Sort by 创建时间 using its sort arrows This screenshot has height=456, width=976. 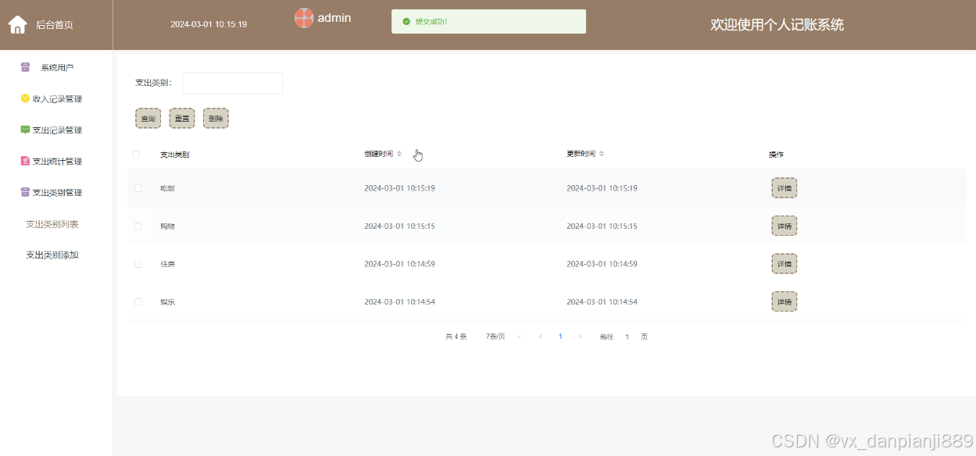click(x=399, y=154)
